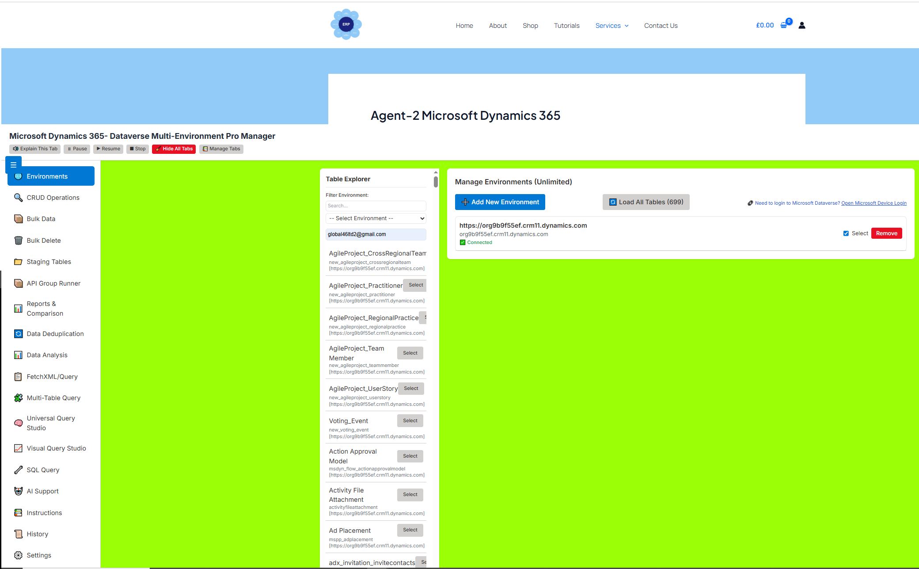Open the Bulk Delete trash icon

[x=18, y=240]
